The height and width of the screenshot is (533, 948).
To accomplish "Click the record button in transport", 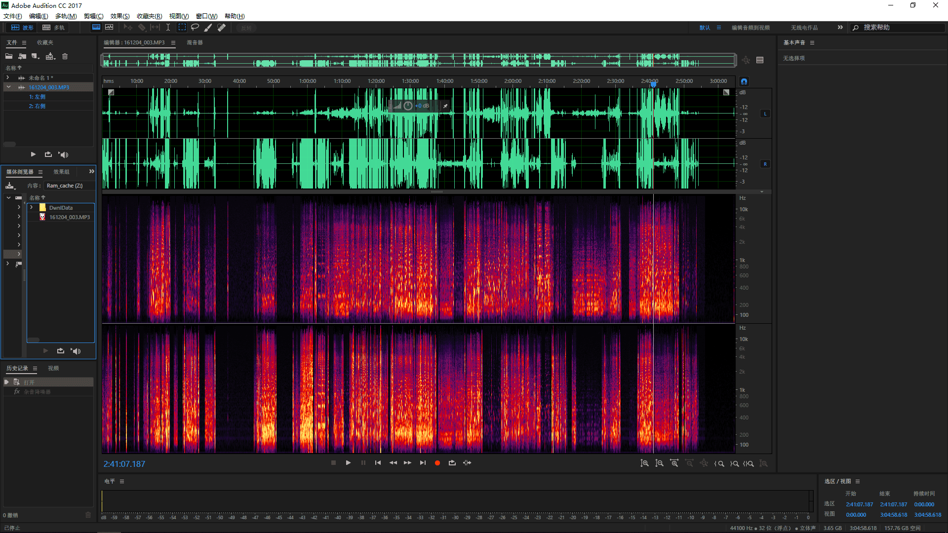I will [437, 463].
